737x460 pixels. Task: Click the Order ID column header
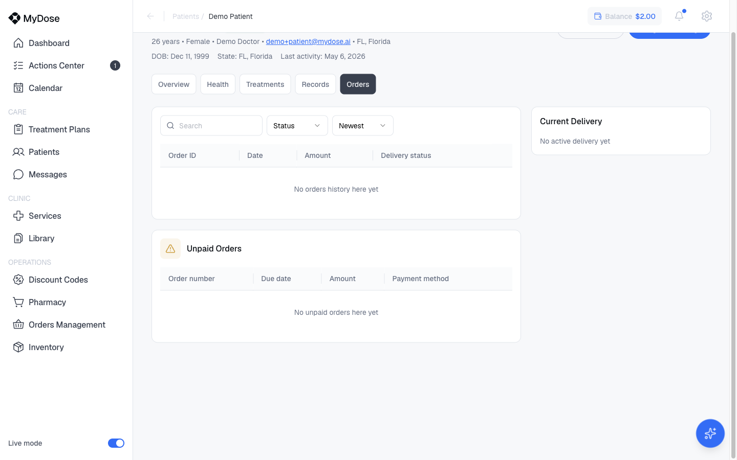[x=182, y=155]
